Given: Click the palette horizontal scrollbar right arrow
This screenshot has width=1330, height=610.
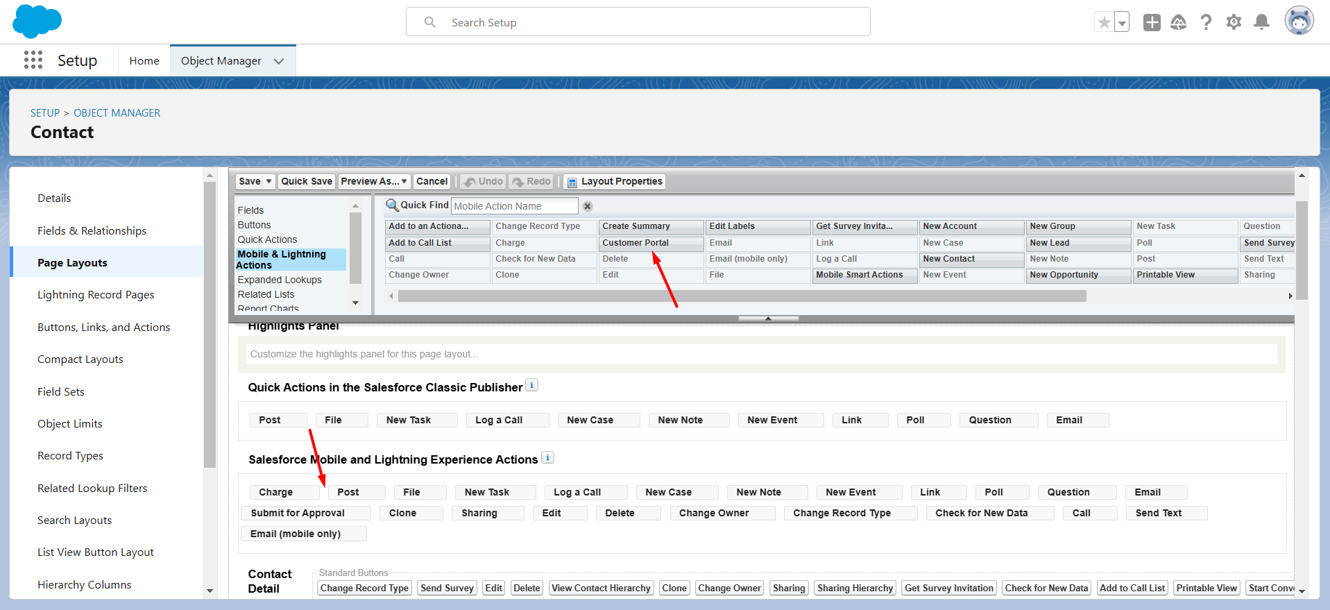Looking at the screenshot, I should point(1290,296).
